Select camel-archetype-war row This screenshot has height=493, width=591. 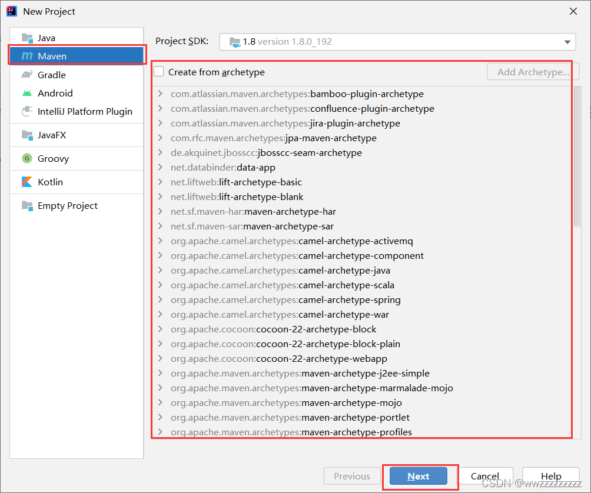pyautogui.click(x=362, y=314)
